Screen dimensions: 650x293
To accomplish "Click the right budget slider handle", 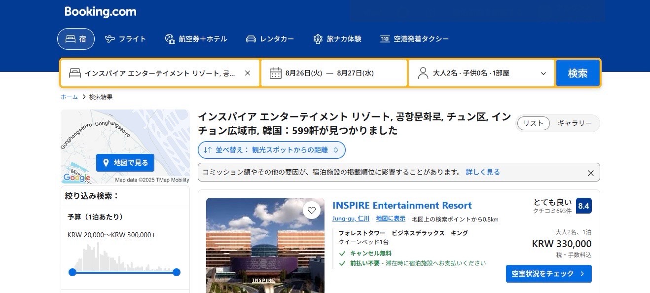I will click(177, 272).
